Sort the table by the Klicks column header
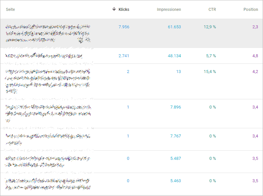Viewport: 263px width, 196px height. click(124, 10)
